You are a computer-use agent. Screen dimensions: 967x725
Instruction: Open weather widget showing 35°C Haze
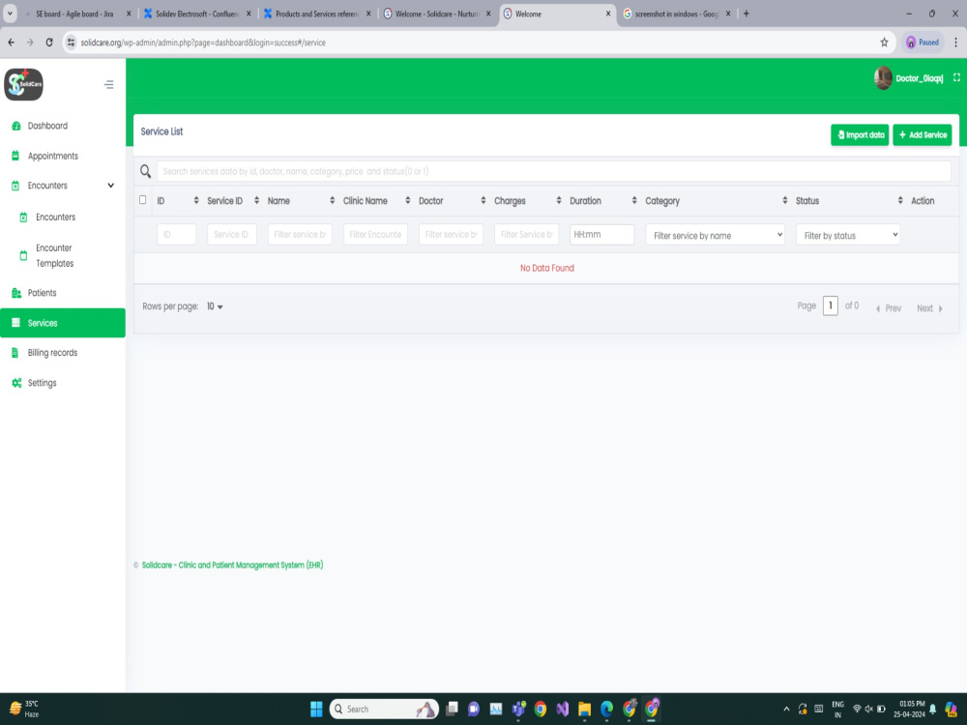click(x=25, y=709)
